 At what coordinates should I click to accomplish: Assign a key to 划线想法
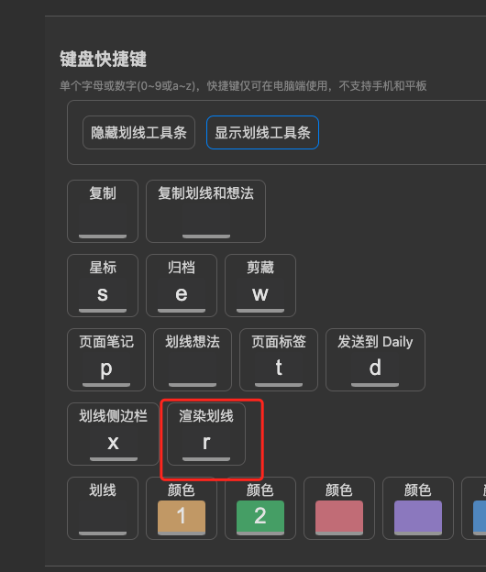tap(193, 370)
